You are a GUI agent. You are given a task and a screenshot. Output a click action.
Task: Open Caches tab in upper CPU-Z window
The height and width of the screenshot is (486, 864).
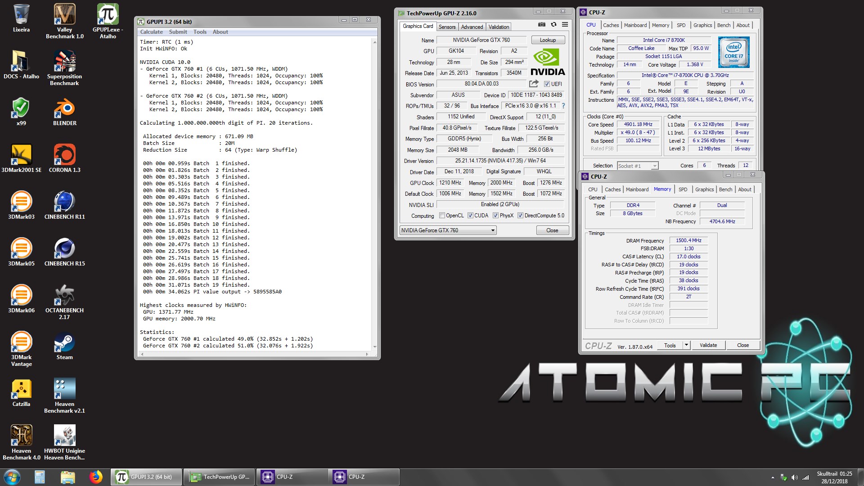tap(611, 25)
